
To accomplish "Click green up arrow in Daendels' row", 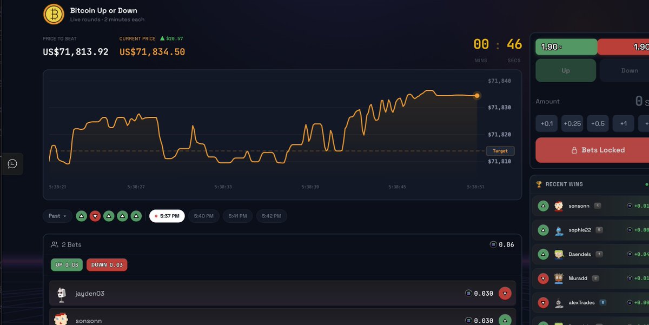I will tap(544, 254).
